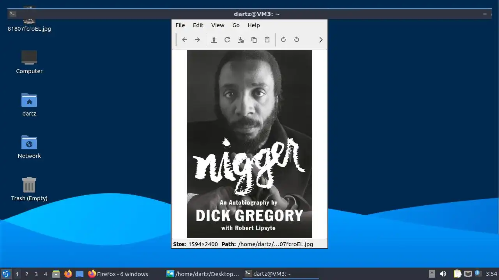This screenshot has height=280, width=499.
Task: Select the Computer desktop icon
Action: [29, 61]
